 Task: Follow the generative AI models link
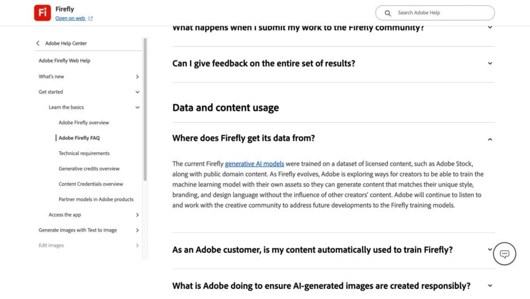point(254,164)
